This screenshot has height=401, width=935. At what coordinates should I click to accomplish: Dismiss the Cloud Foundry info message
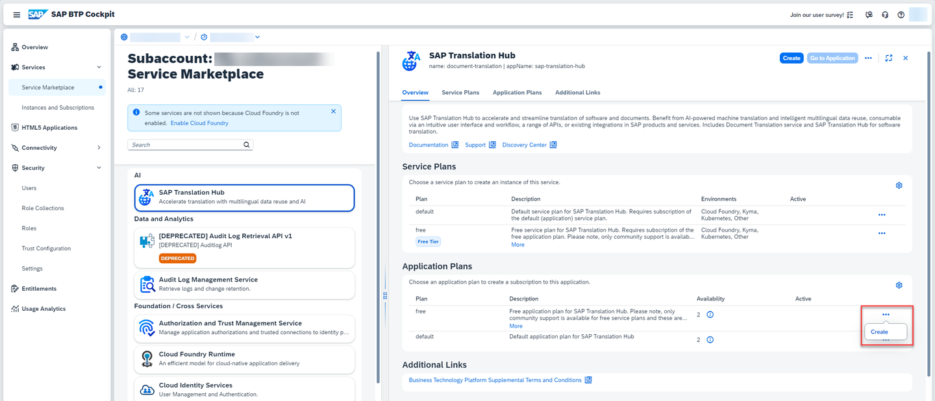pyautogui.click(x=334, y=112)
